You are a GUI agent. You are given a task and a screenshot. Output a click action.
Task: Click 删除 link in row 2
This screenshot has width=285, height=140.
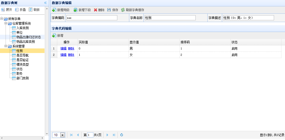click(71, 55)
